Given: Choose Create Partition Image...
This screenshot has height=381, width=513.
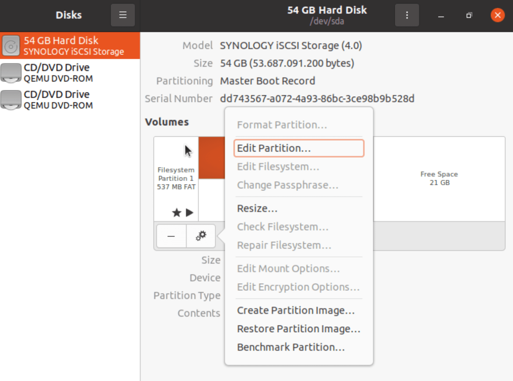Looking at the screenshot, I should coord(299,310).
